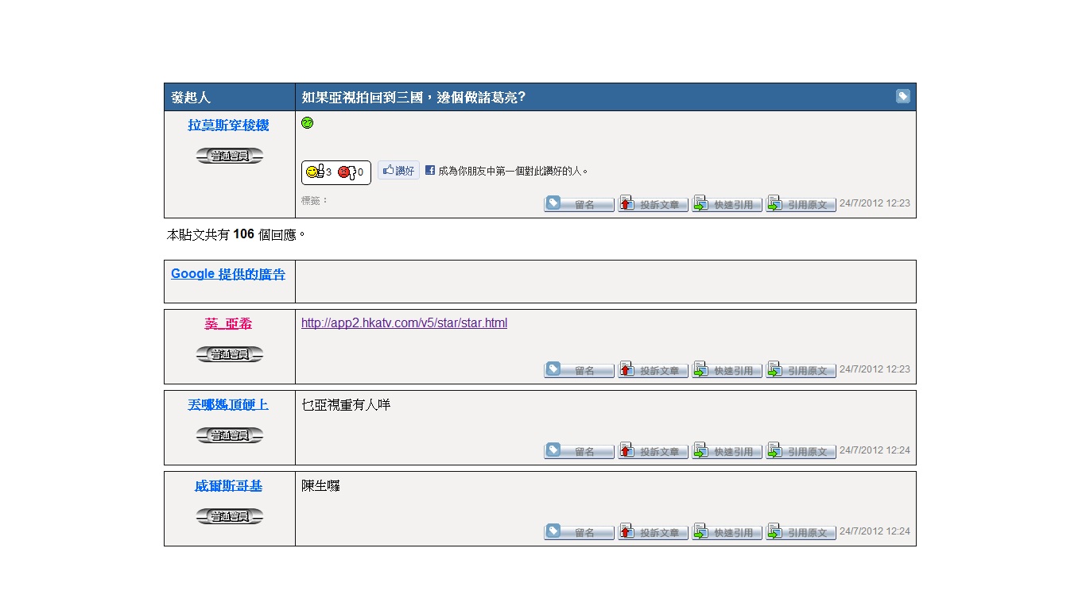Click the green emoji in the first post
This screenshot has width=1086, height=610.
308,123
